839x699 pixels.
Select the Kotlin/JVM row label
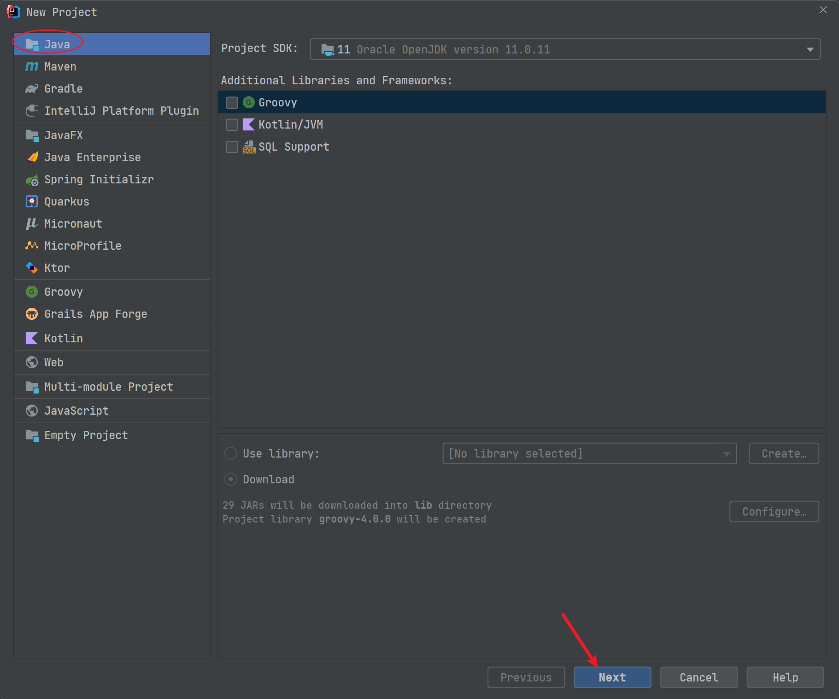click(x=291, y=124)
